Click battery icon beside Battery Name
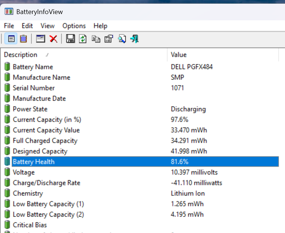This screenshot has height=233, width=285. 7,67
